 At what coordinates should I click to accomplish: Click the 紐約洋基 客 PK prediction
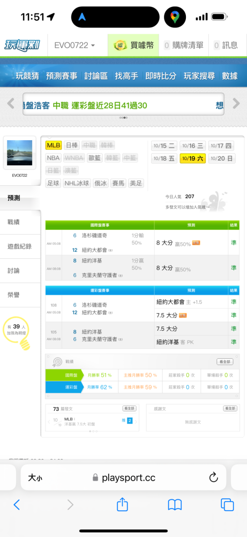[x=175, y=342]
